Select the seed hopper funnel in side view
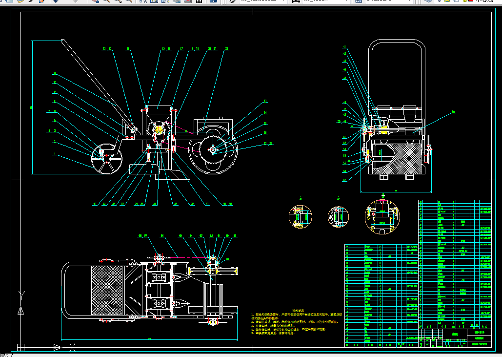Viewport: 502px width, 357px height. (159, 113)
